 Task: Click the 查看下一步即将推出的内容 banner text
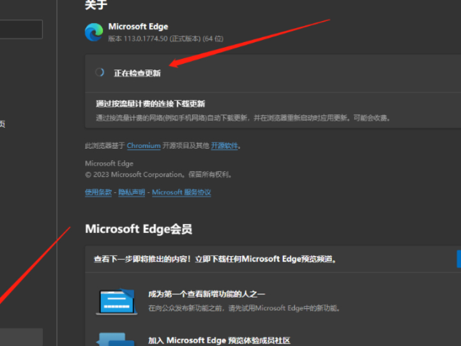point(215,259)
